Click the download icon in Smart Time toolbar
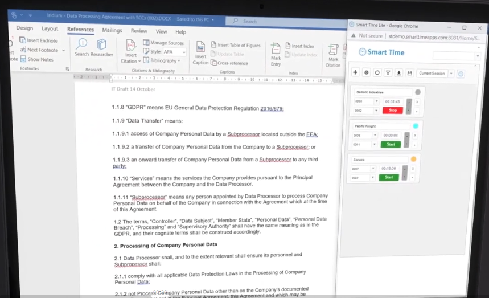Viewport: 489px width, 298px height. [398, 73]
